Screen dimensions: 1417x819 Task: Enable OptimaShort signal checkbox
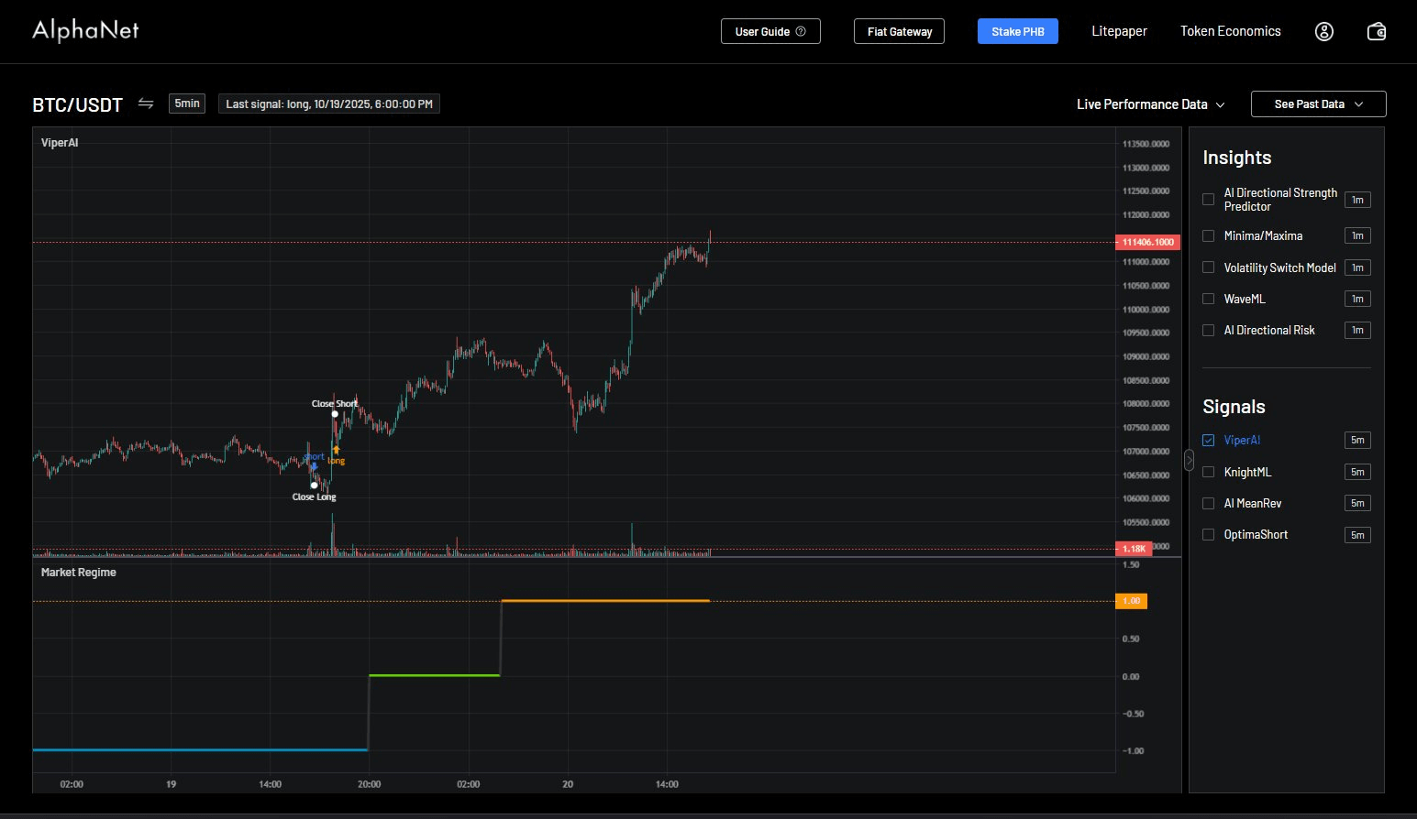pos(1208,534)
